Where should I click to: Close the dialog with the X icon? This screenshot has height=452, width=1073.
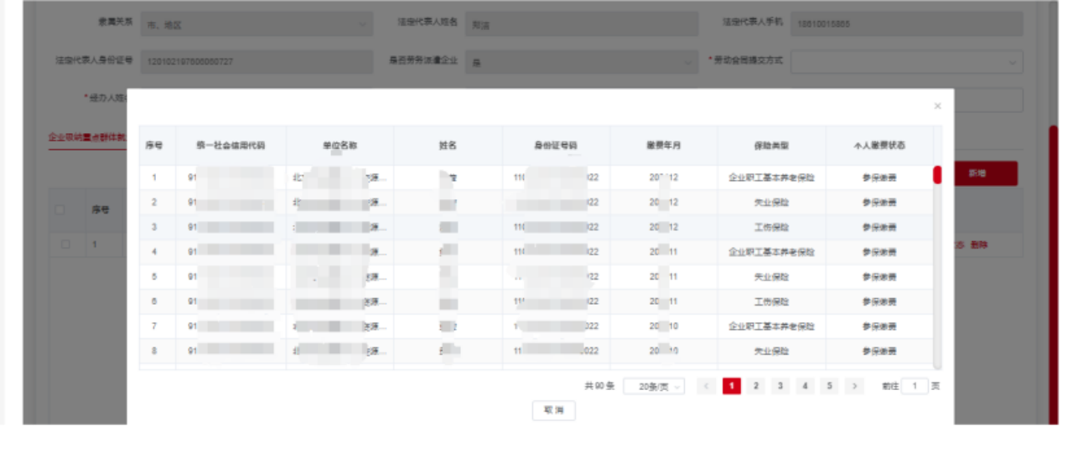[937, 106]
